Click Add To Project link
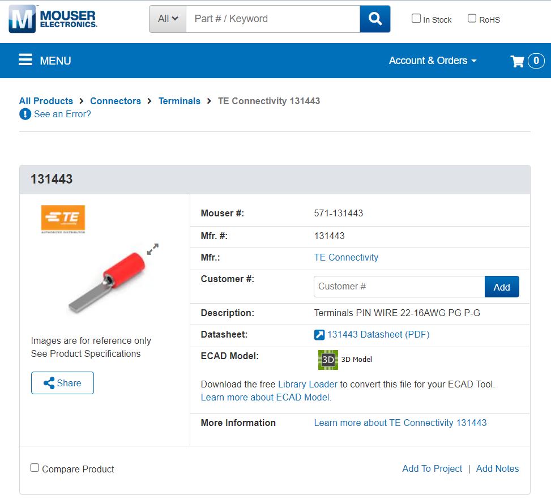 click(x=432, y=468)
